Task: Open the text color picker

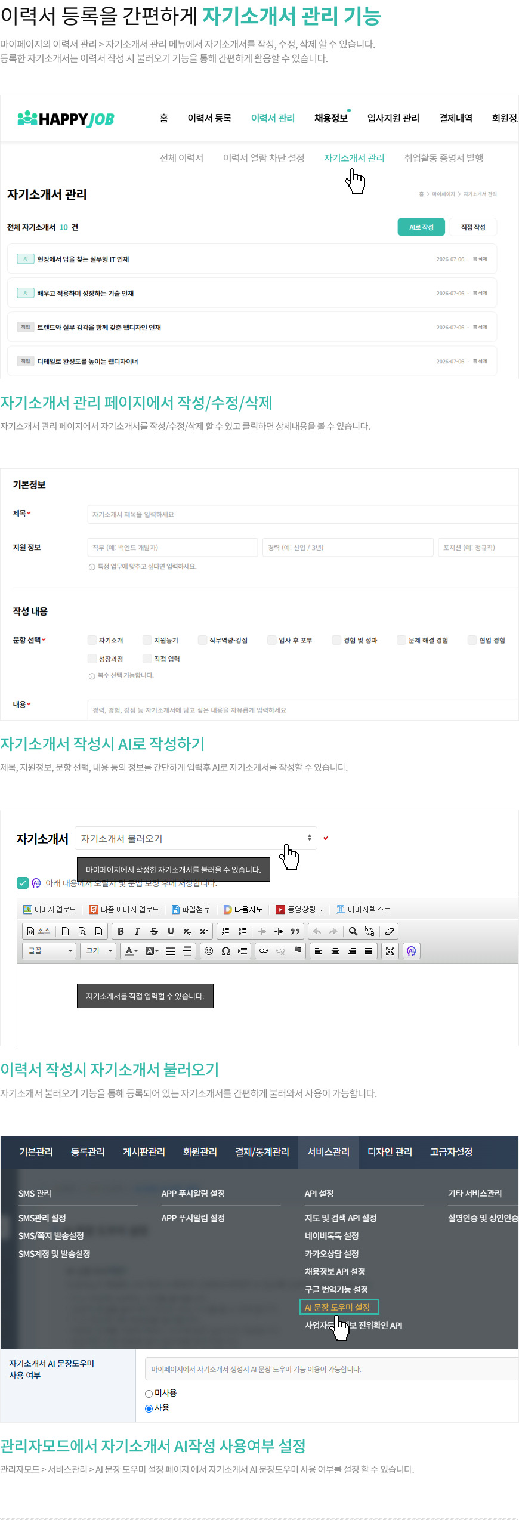Action: [x=131, y=951]
